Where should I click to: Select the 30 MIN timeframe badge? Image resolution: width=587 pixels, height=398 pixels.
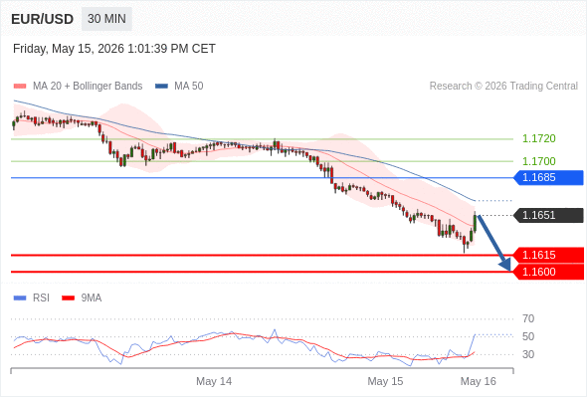(106, 19)
